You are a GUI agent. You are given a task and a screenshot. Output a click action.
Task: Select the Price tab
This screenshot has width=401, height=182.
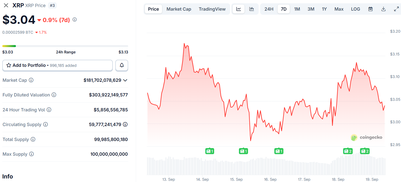pyautogui.click(x=153, y=9)
